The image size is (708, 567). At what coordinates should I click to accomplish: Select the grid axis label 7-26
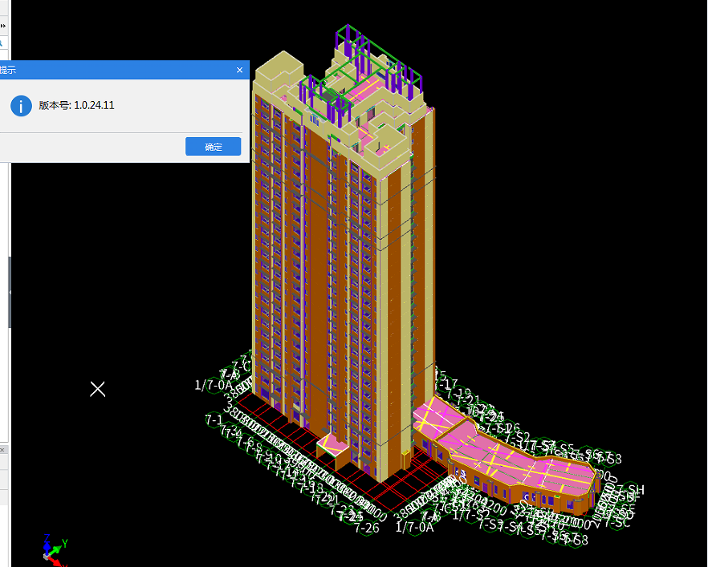[367, 528]
